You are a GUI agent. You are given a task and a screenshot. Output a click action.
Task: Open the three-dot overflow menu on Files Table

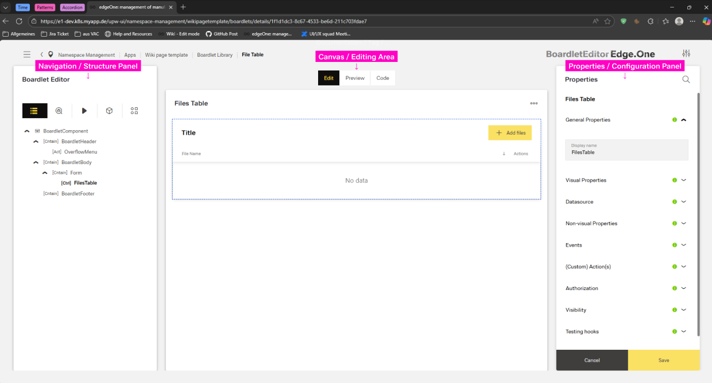pyautogui.click(x=534, y=103)
